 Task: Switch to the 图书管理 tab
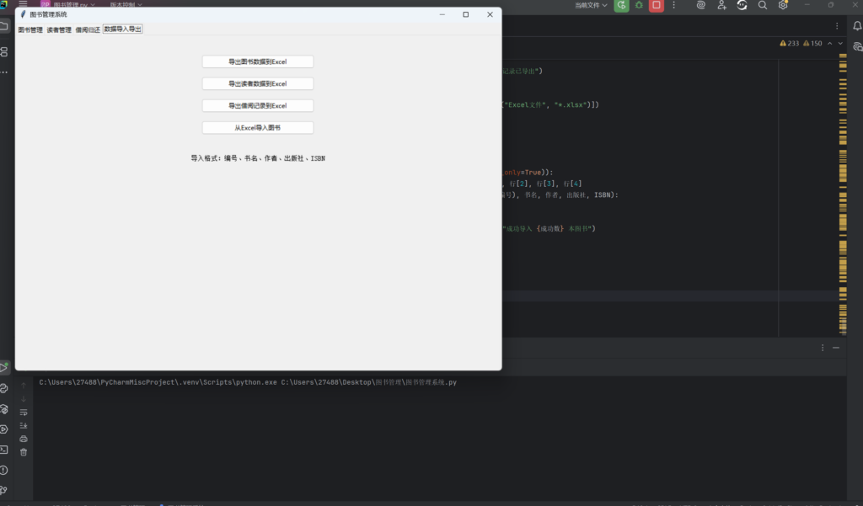coord(30,29)
